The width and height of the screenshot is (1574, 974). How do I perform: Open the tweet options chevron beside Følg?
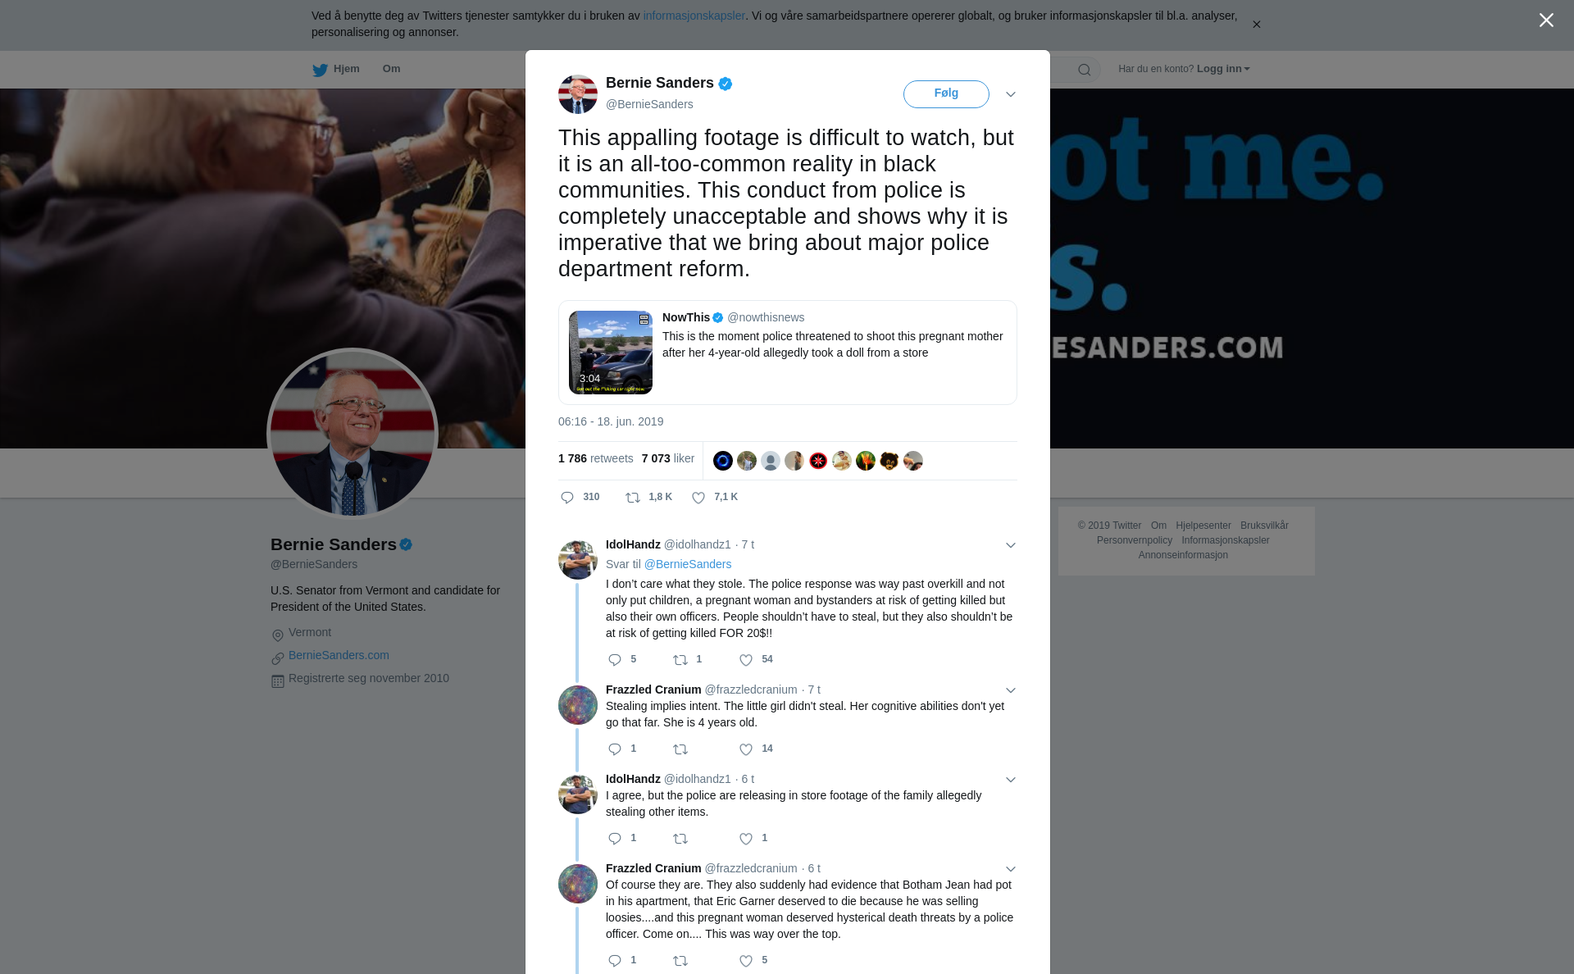[x=1011, y=94]
